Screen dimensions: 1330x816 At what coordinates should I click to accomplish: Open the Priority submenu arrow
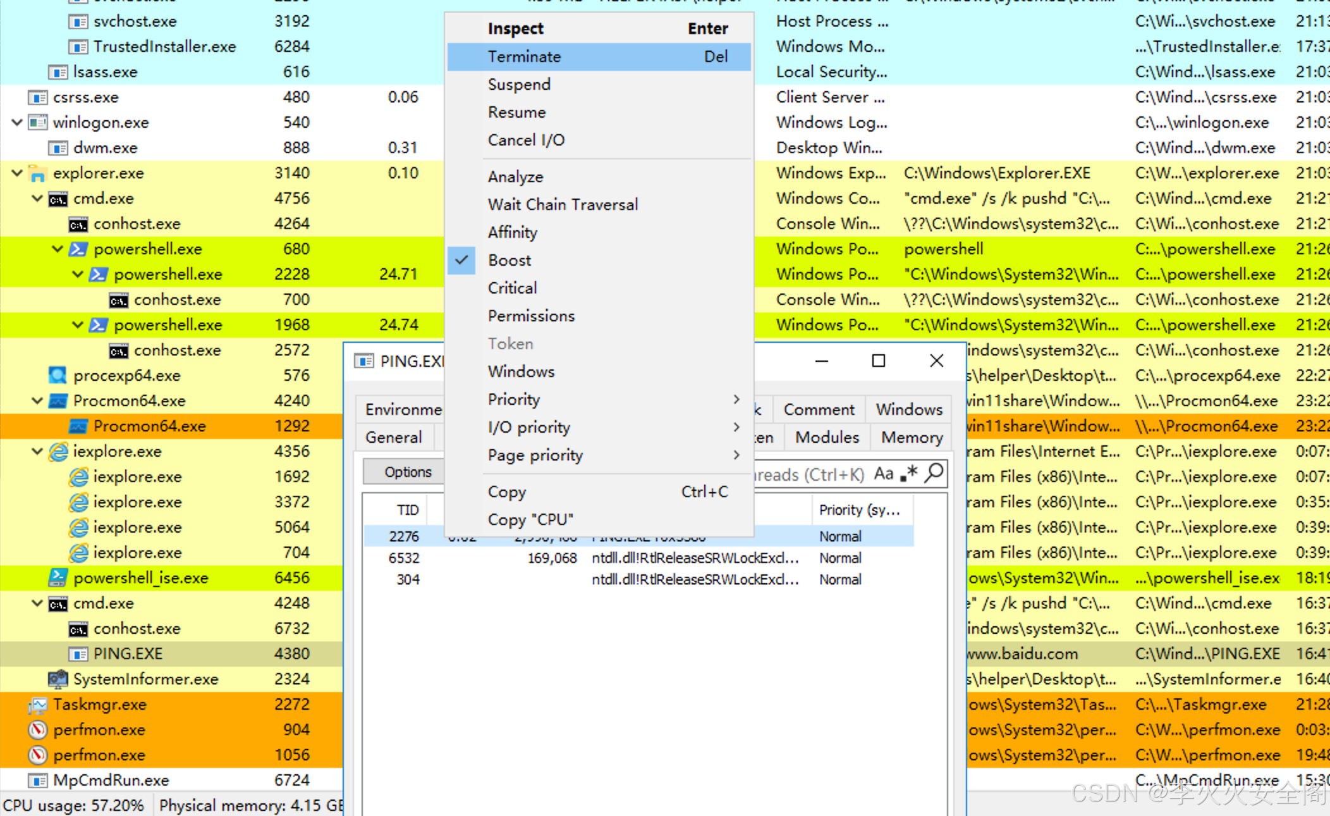click(x=736, y=399)
